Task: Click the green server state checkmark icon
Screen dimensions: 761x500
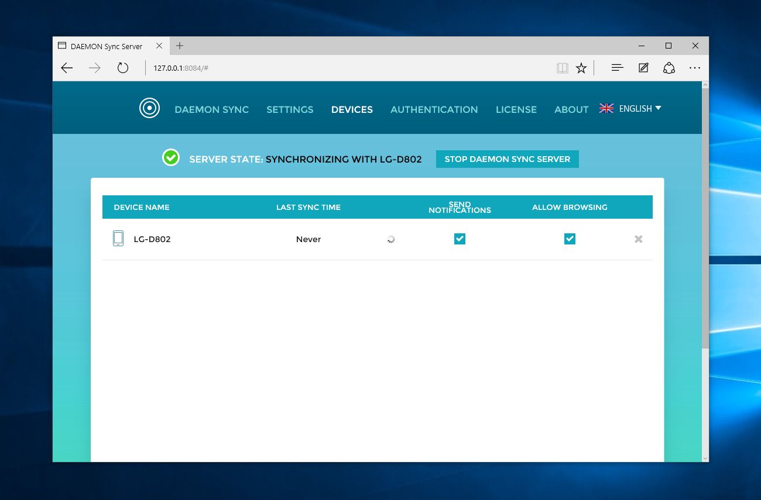Action: click(170, 157)
